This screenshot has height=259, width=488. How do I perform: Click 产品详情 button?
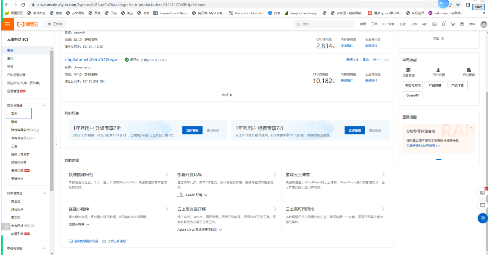pyautogui.click(x=457, y=85)
